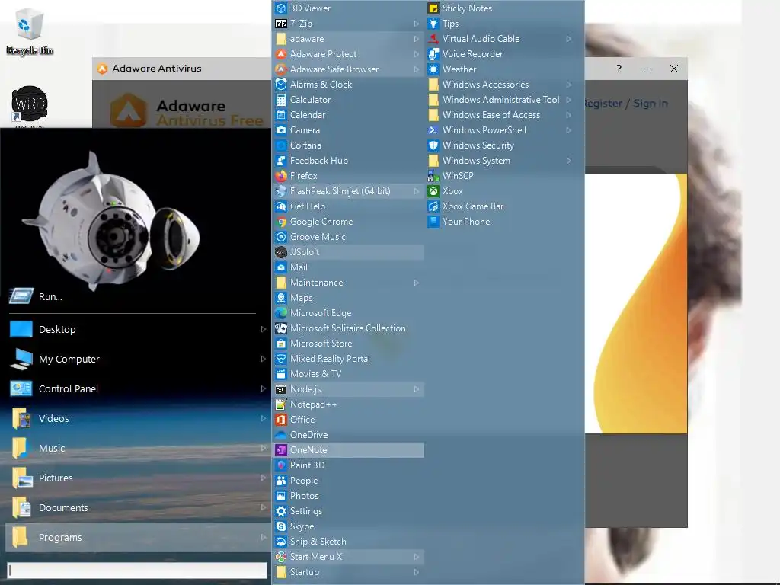780x585 pixels.
Task: Click the start menu search field
Action: pos(137,570)
